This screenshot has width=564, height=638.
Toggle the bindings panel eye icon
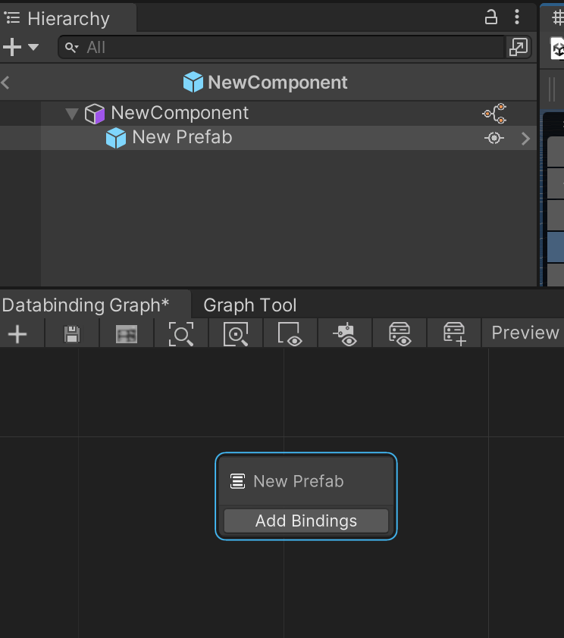pyautogui.click(x=399, y=334)
